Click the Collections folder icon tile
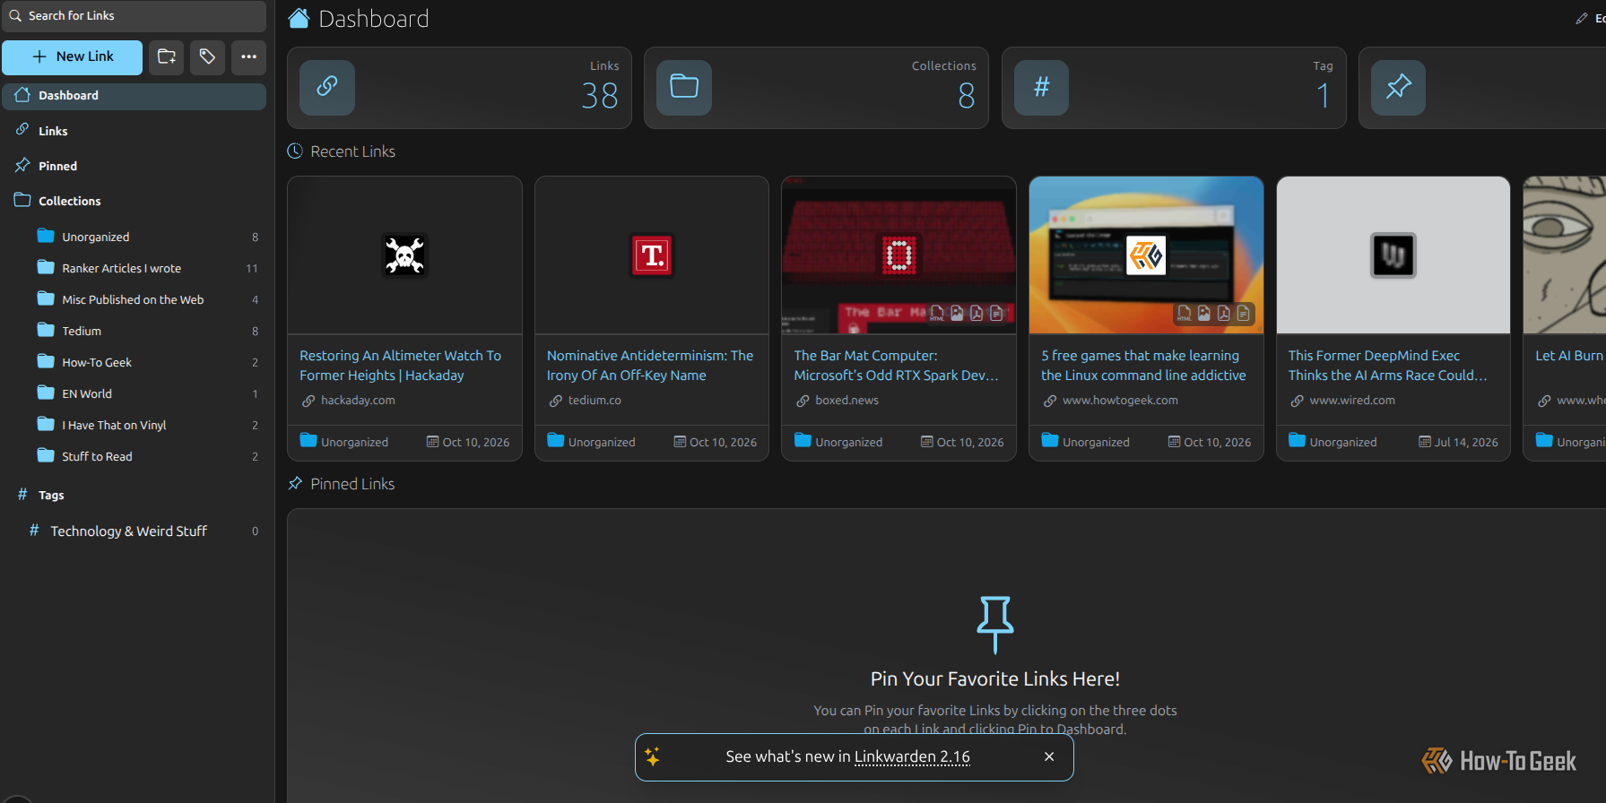Screen dimensions: 1606x803 (684, 88)
